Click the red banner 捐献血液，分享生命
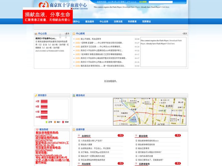 point(48,17)
